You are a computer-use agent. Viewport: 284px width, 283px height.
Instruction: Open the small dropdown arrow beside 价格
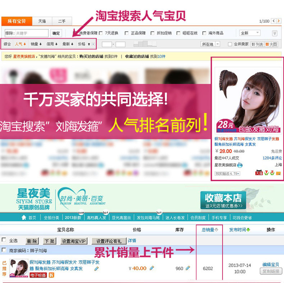tap(93, 44)
